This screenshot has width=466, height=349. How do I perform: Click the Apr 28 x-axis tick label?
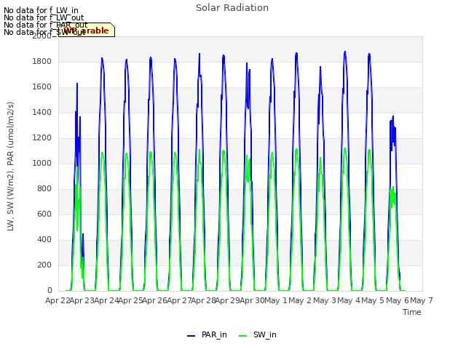click(x=203, y=300)
